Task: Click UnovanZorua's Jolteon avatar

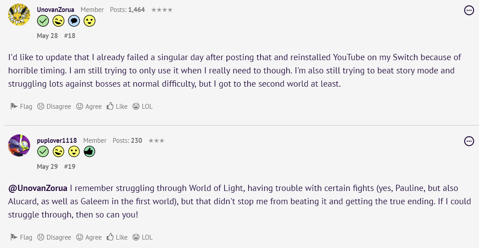Action: (x=19, y=15)
